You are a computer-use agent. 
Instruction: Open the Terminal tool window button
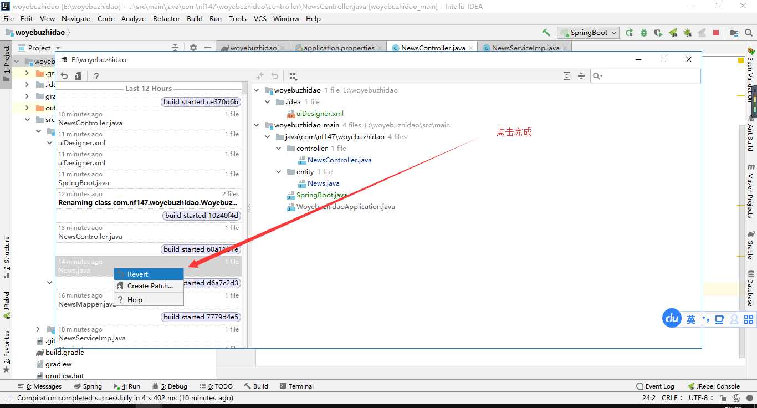tap(296, 386)
